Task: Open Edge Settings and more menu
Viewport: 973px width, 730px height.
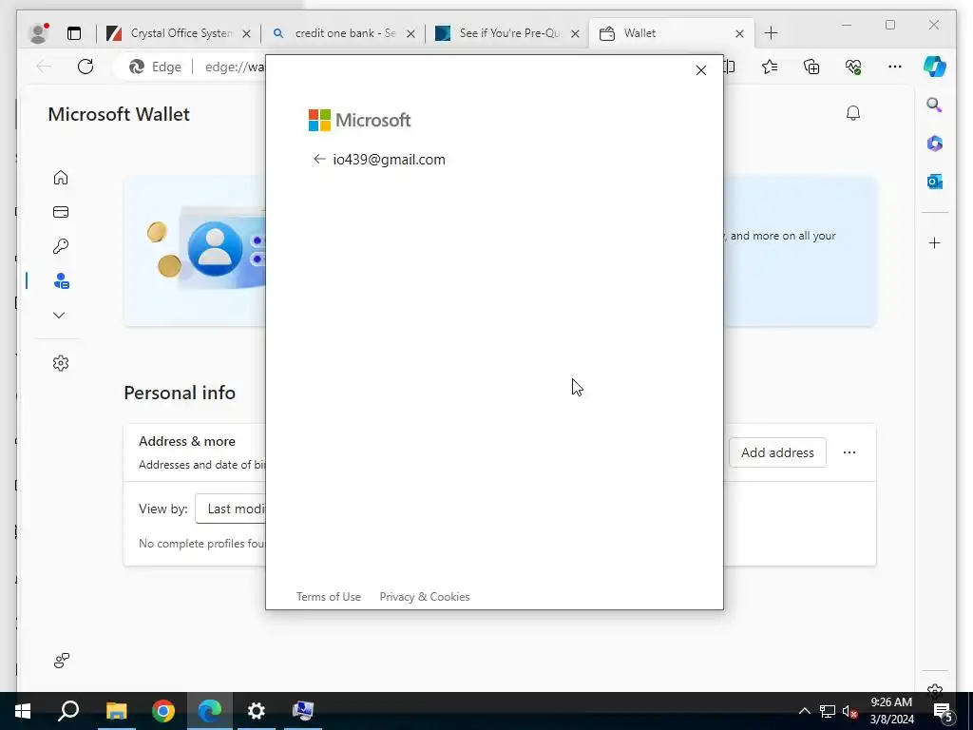Action: [895, 67]
